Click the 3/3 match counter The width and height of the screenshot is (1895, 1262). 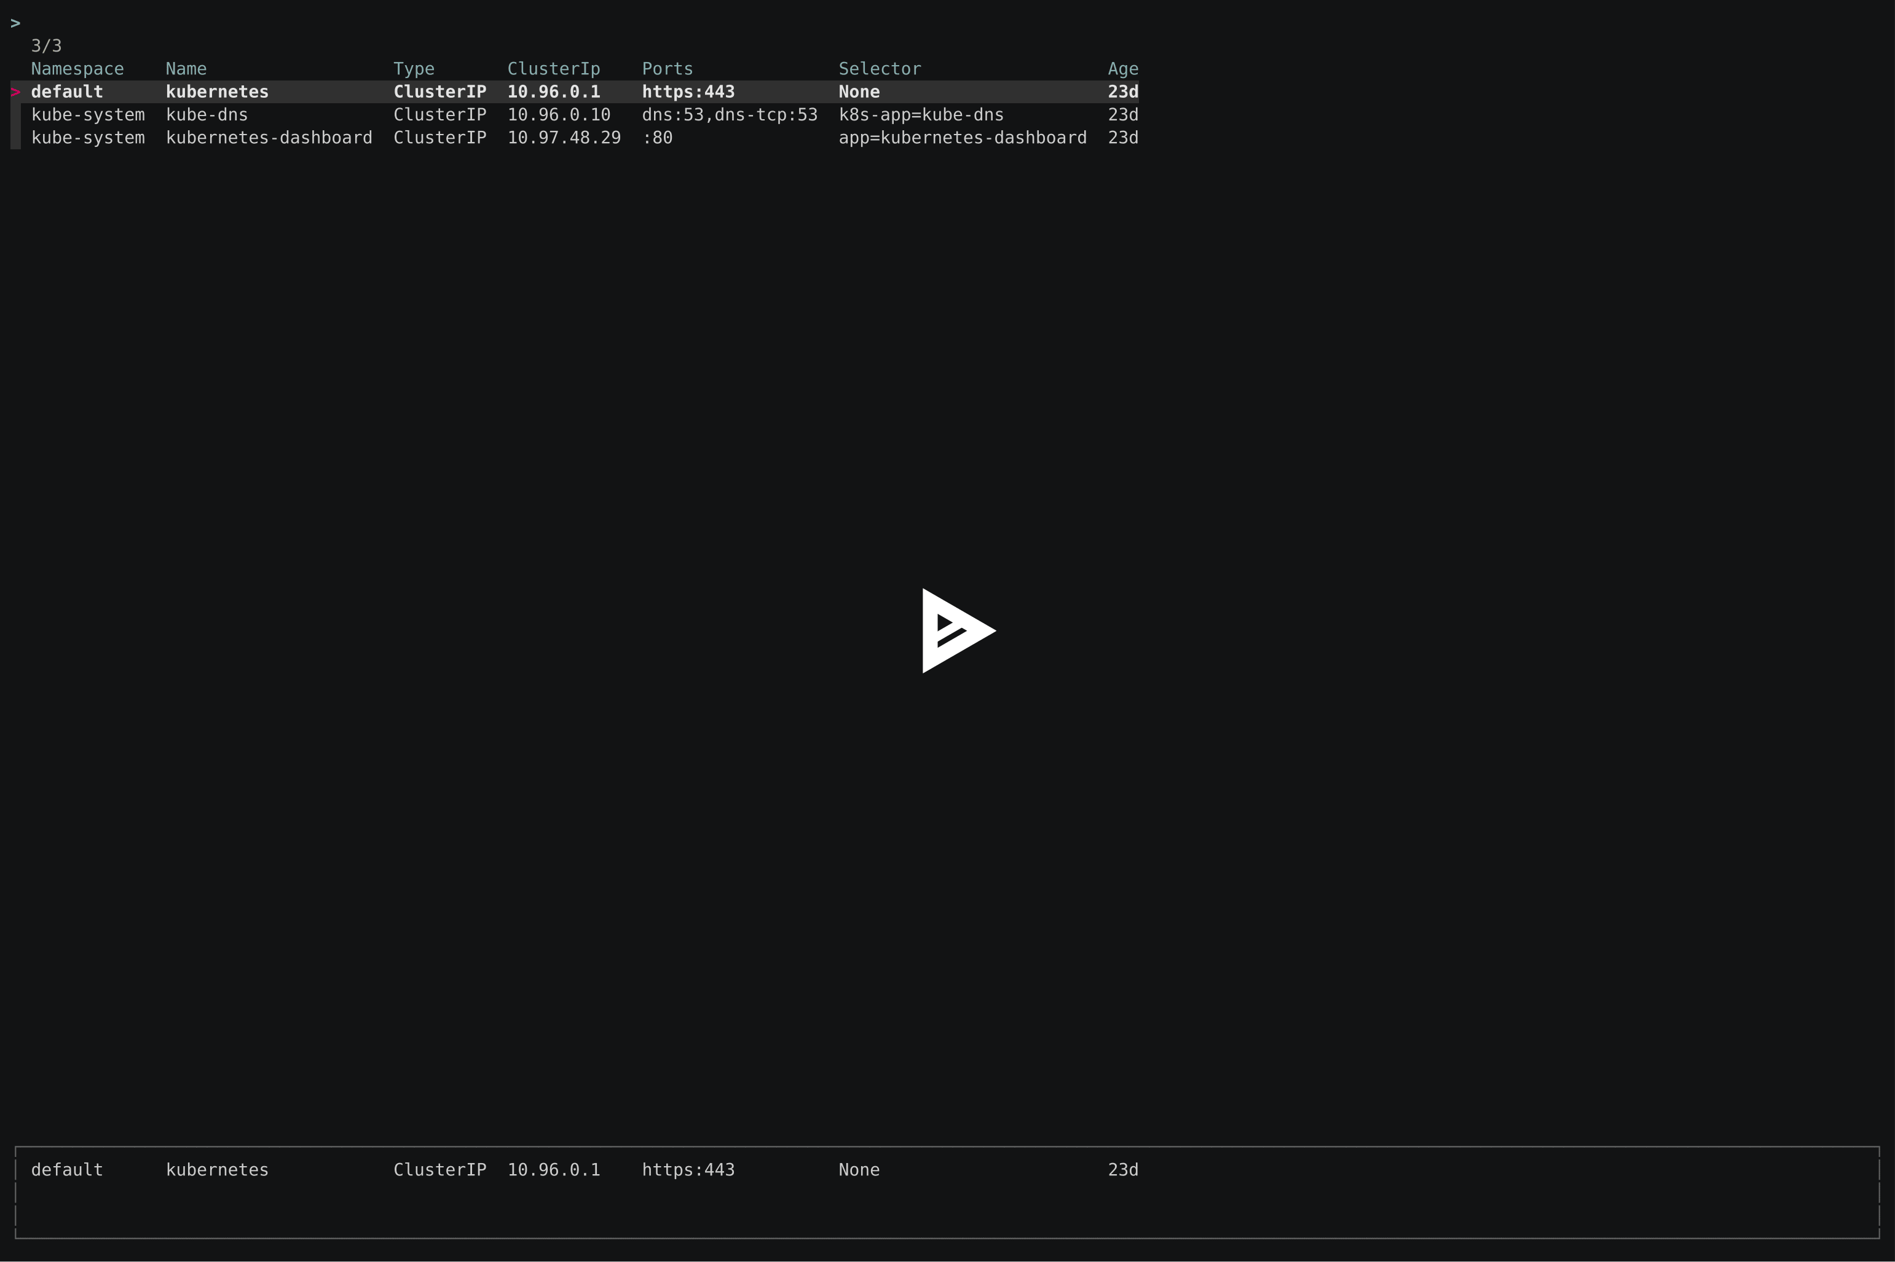(x=46, y=46)
